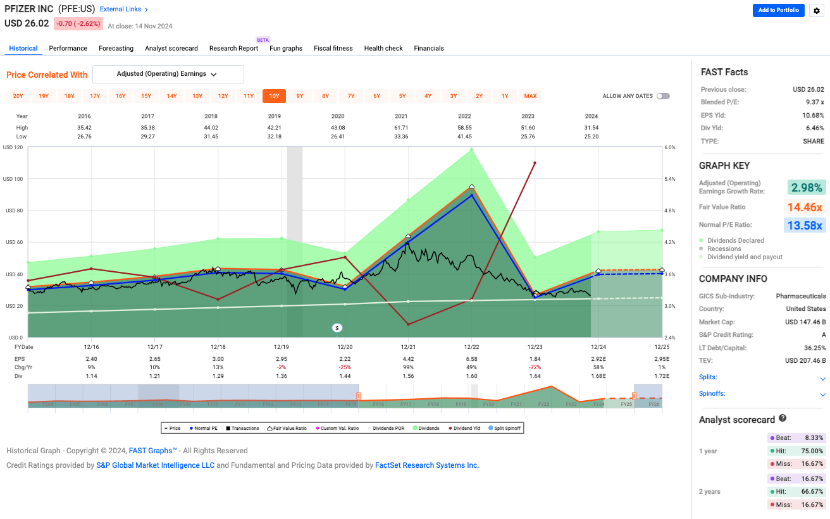Click External Links arrow icon
Image resolution: width=830 pixels, height=519 pixels.
pyautogui.click(x=147, y=10)
